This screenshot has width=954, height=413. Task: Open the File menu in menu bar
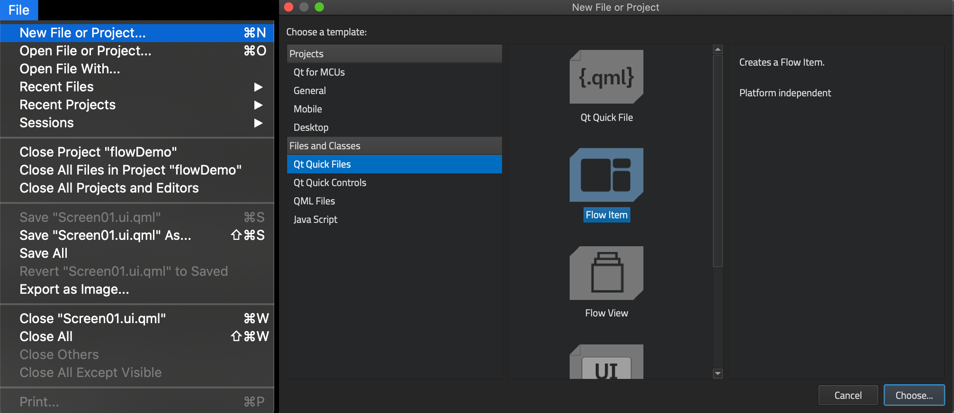tap(19, 10)
